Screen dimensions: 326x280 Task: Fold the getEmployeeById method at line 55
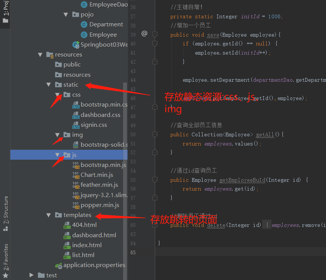pos(155,180)
